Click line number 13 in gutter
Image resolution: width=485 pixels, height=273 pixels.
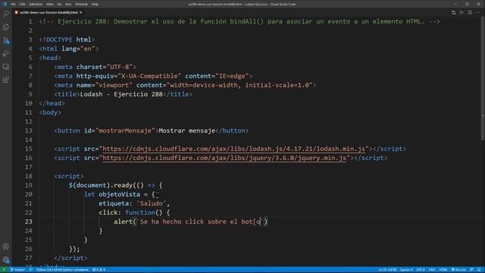pos(29,130)
